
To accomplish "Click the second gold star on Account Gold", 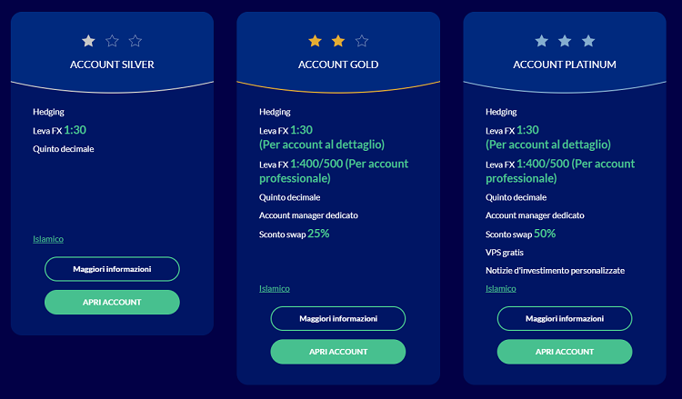I will [338, 41].
